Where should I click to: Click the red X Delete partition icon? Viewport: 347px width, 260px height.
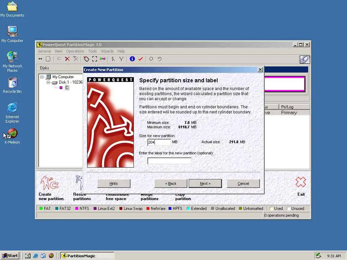(67, 59)
